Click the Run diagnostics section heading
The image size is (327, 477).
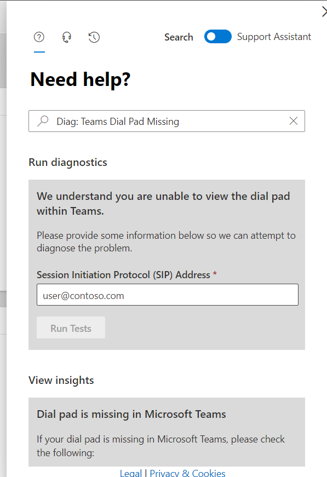point(68,162)
